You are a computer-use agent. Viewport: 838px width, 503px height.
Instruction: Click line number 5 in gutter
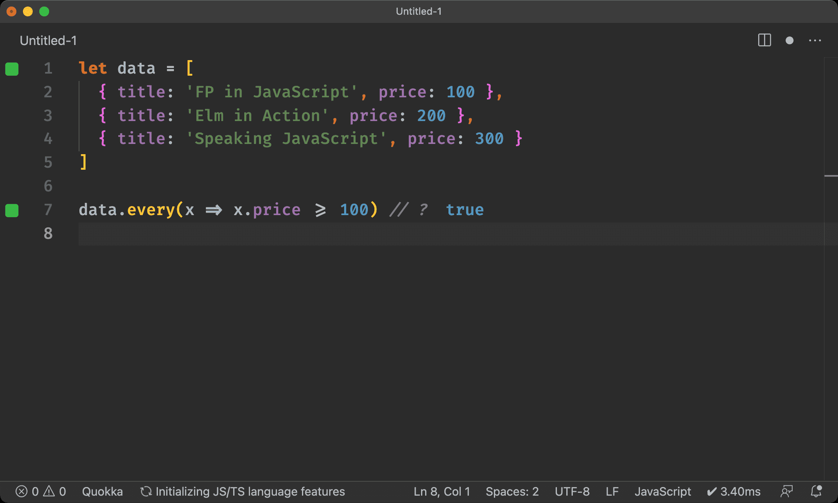[x=48, y=162]
